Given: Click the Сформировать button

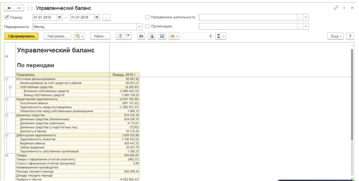Looking at the screenshot, I should (21, 37).
